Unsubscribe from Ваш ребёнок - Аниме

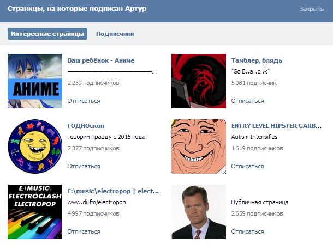pos(84,101)
